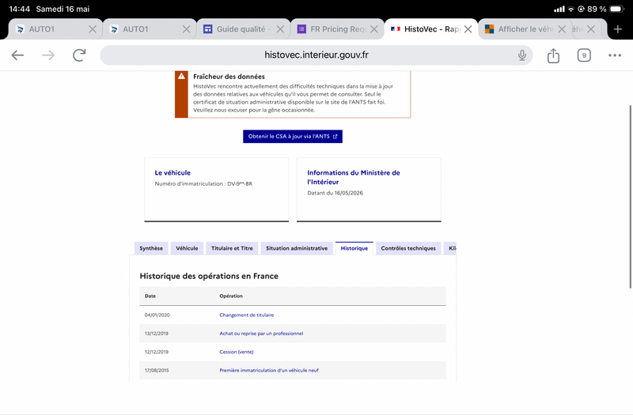Viewport: 633px width, 415px height.
Task: Select the Synthèse tab
Action: pos(151,248)
